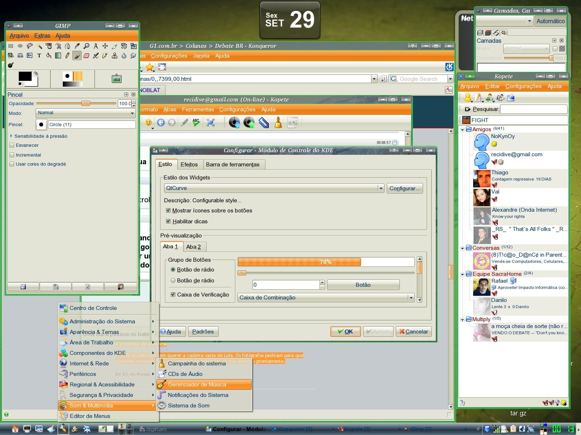Toggle the Incremental checkbox
The height and width of the screenshot is (435, 581).
coord(12,155)
